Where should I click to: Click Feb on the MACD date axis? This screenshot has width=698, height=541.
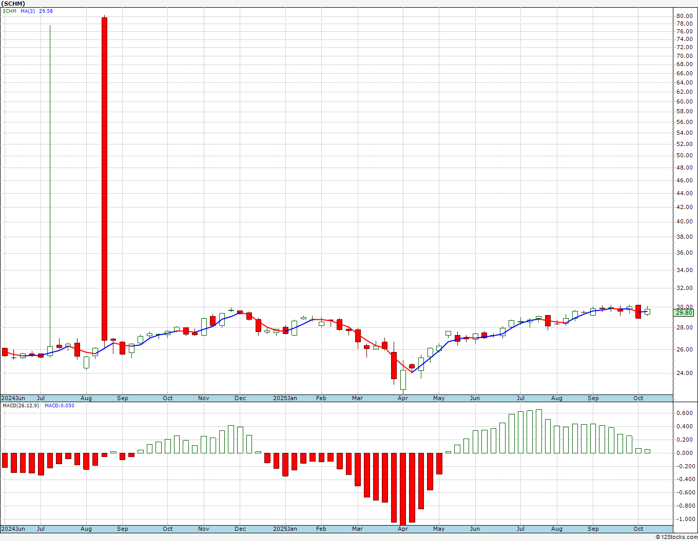click(321, 529)
